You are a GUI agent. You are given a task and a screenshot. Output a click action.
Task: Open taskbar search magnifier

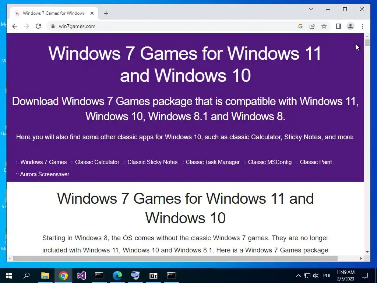tap(27, 276)
